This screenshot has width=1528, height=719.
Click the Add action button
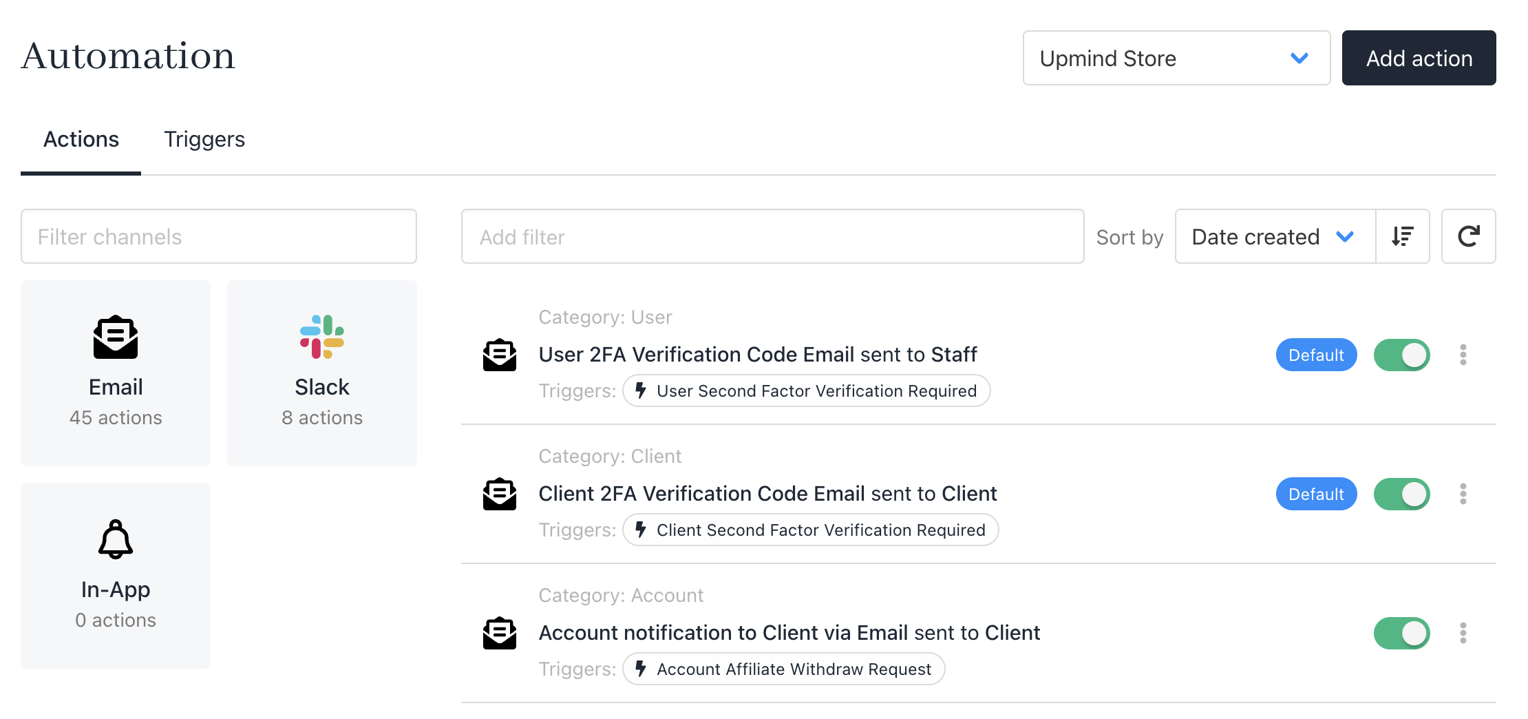pyautogui.click(x=1419, y=58)
